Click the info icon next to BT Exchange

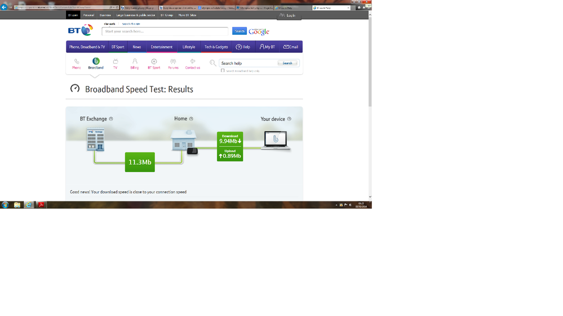tap(111, 119)
